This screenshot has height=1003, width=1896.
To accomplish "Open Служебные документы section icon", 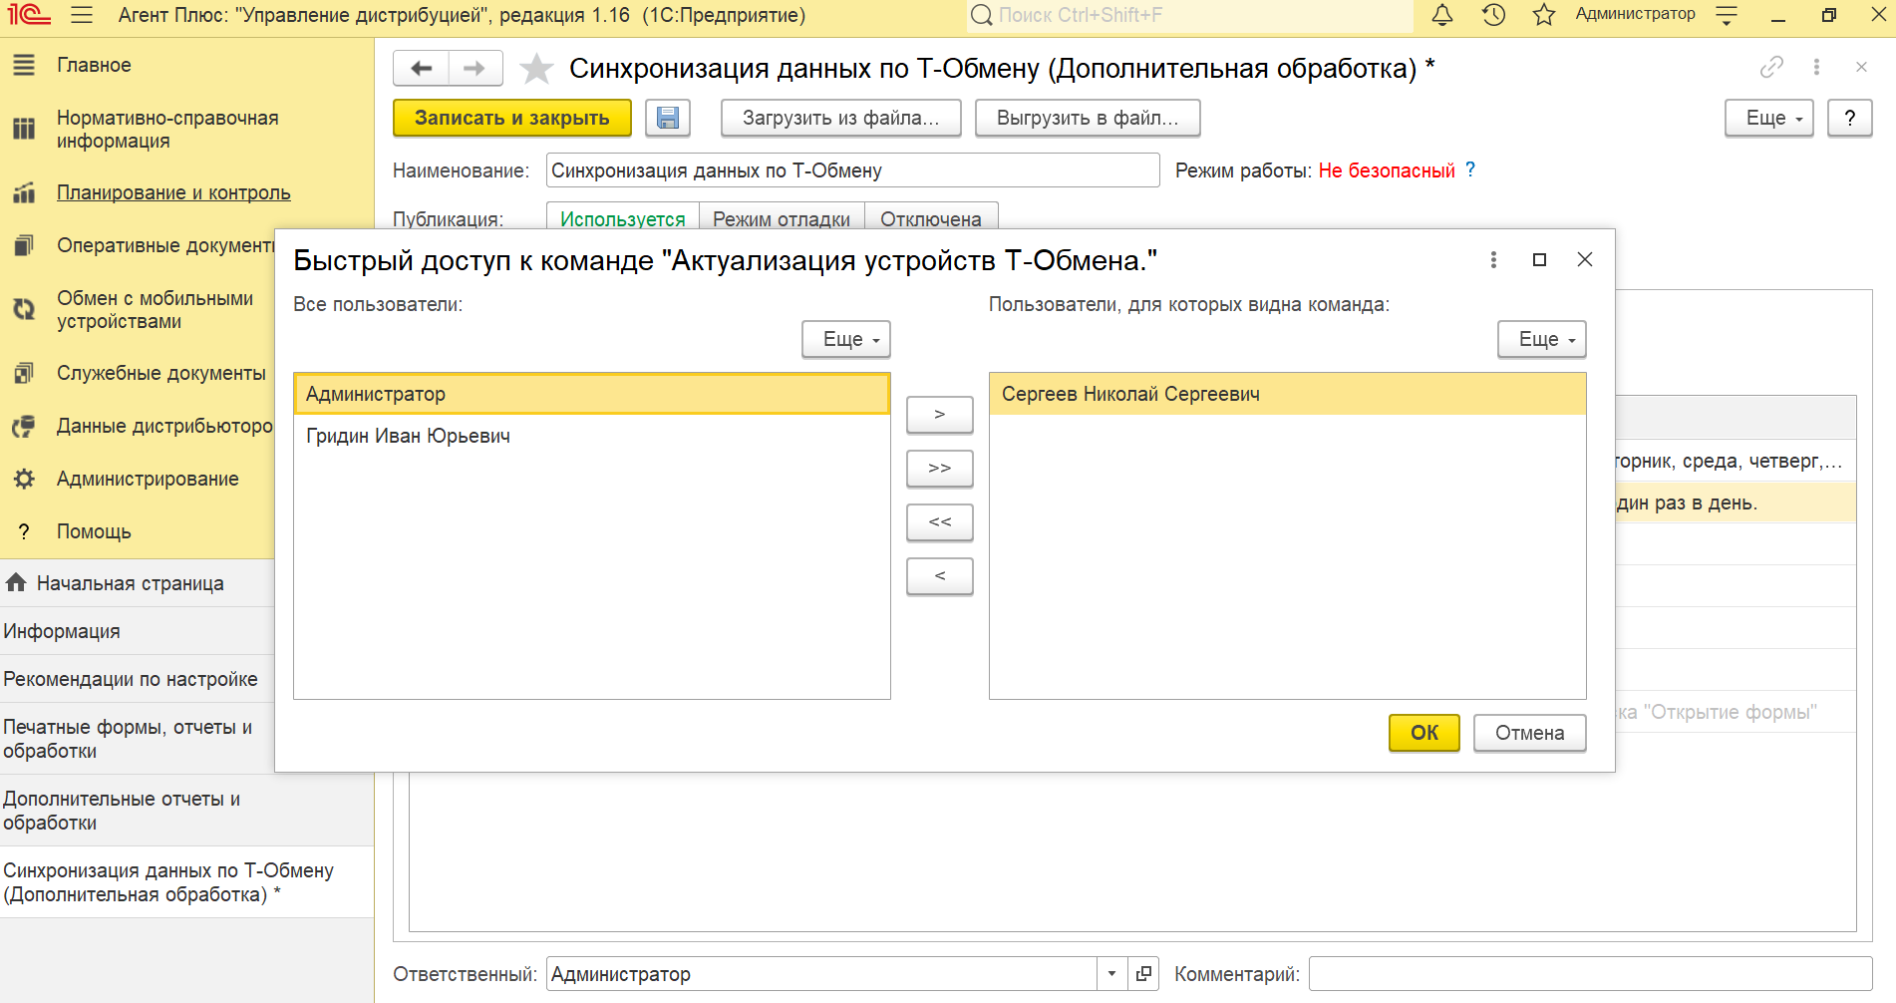I will click(x=24, y=373).
